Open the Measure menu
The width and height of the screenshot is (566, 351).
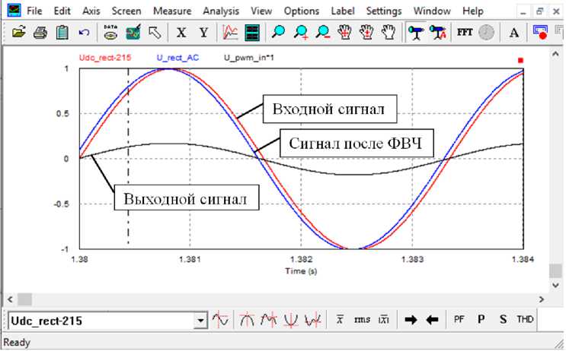click(172, 11)
